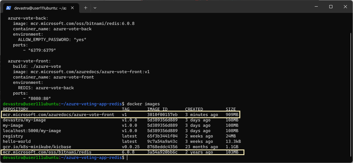Image resolution: width=353 pixels, height=163 pixels.
Task: Click the REPOSITORY column header
Action: (x=16, y=109)
